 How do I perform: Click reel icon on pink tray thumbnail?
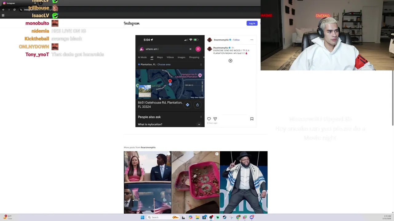(217, 154)
